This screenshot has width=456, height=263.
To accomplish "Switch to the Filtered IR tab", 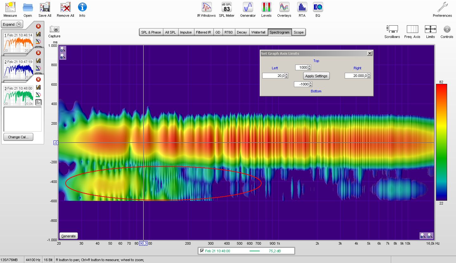I will click(203, 32).
